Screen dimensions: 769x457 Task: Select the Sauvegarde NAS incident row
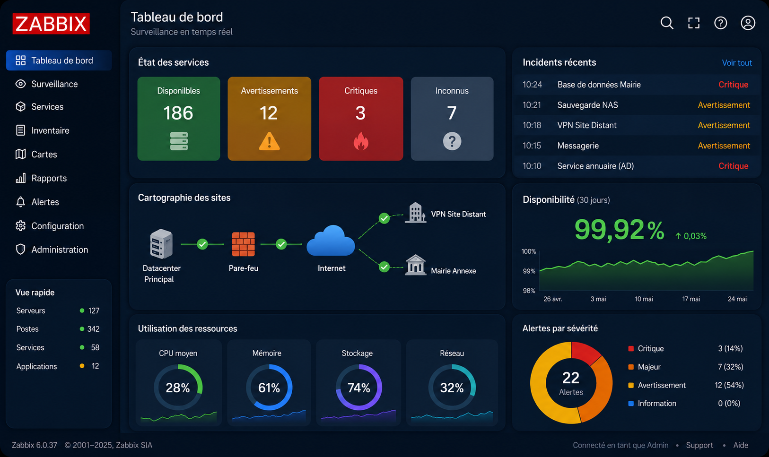[637, 105]
